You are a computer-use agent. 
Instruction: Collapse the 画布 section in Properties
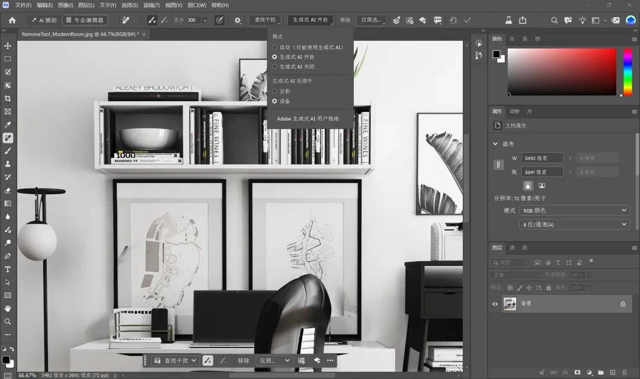point(495,144)
